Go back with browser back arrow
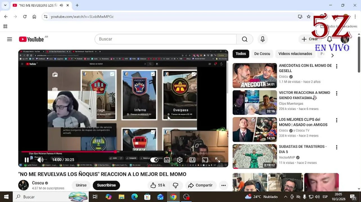The width and height of the screenshot is (361, 202). (6, 17)
